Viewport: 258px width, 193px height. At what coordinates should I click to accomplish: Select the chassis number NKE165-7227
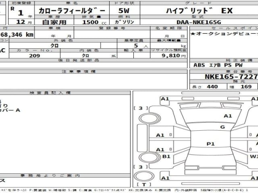pos(231,77)
